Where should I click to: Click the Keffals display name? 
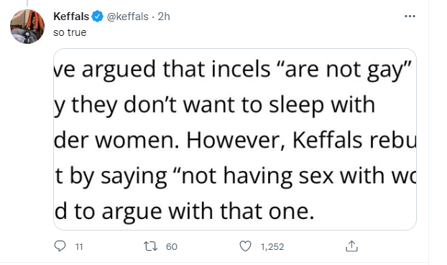point(71,17)
